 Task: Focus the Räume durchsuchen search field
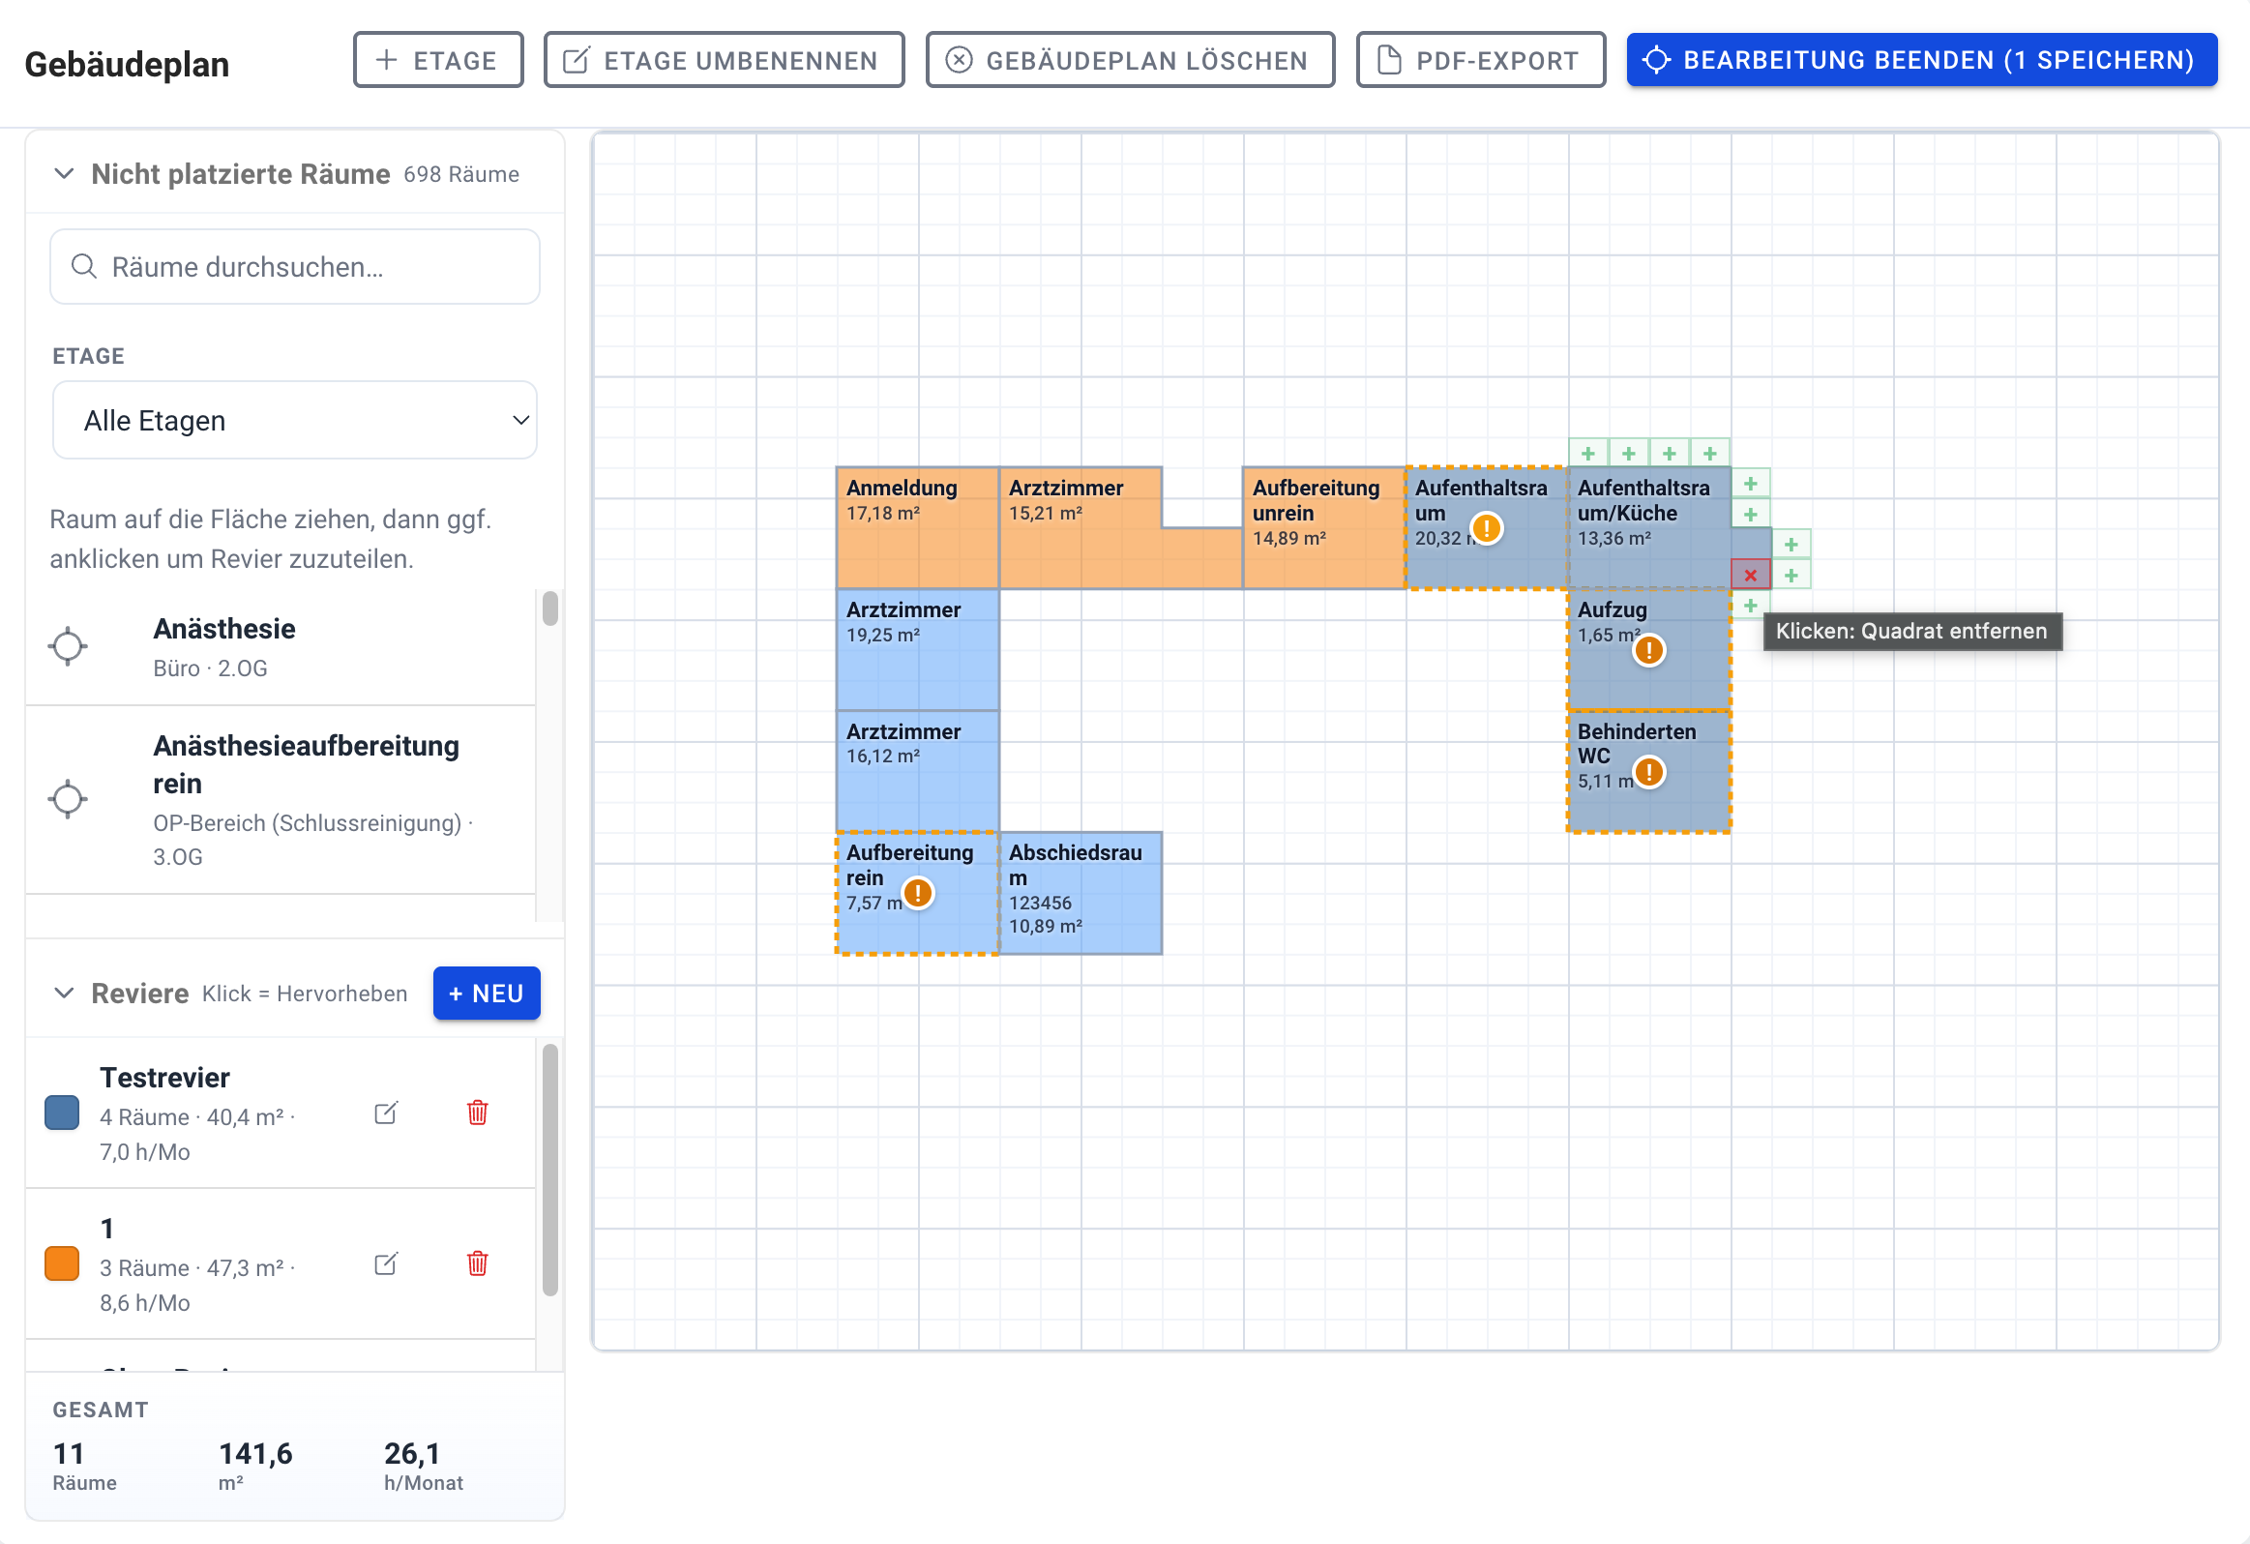click(295, 267)
